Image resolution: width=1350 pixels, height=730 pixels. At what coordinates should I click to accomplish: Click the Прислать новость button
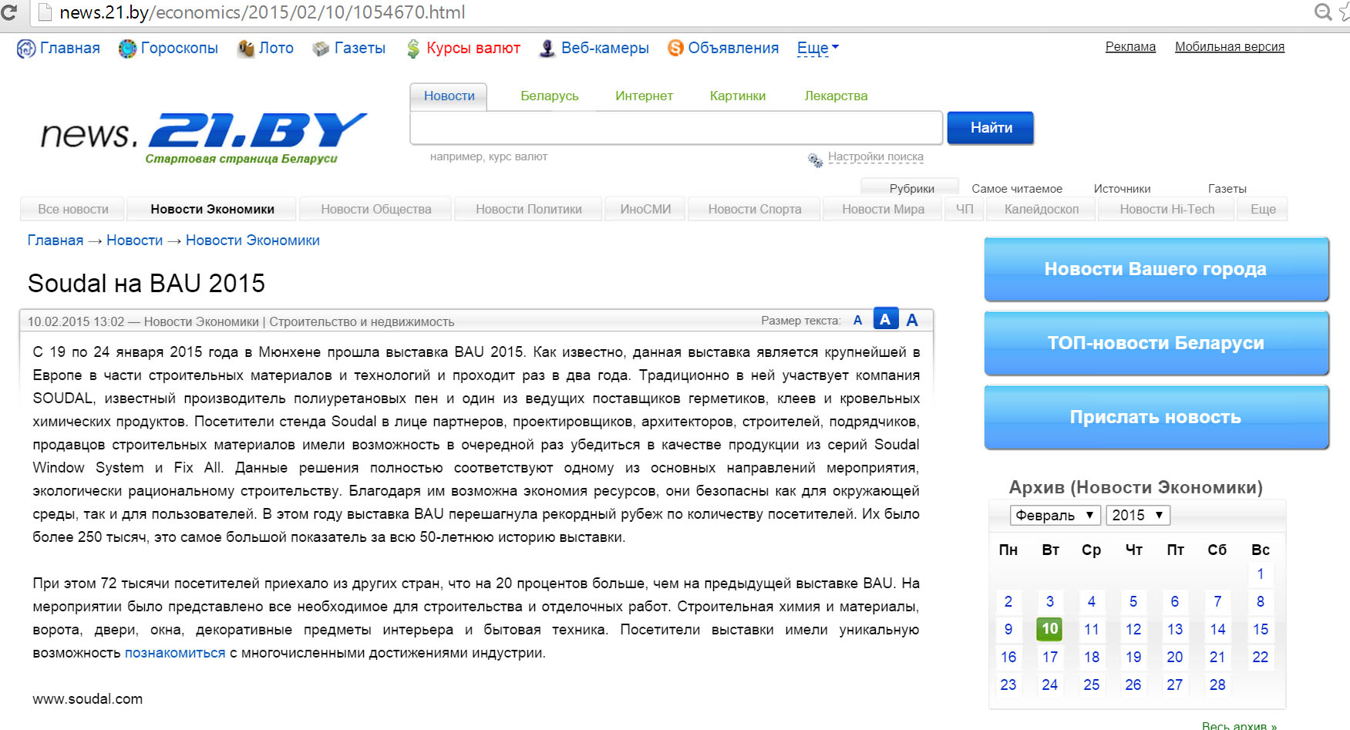pyautogui.click(x=1156, y=417)
